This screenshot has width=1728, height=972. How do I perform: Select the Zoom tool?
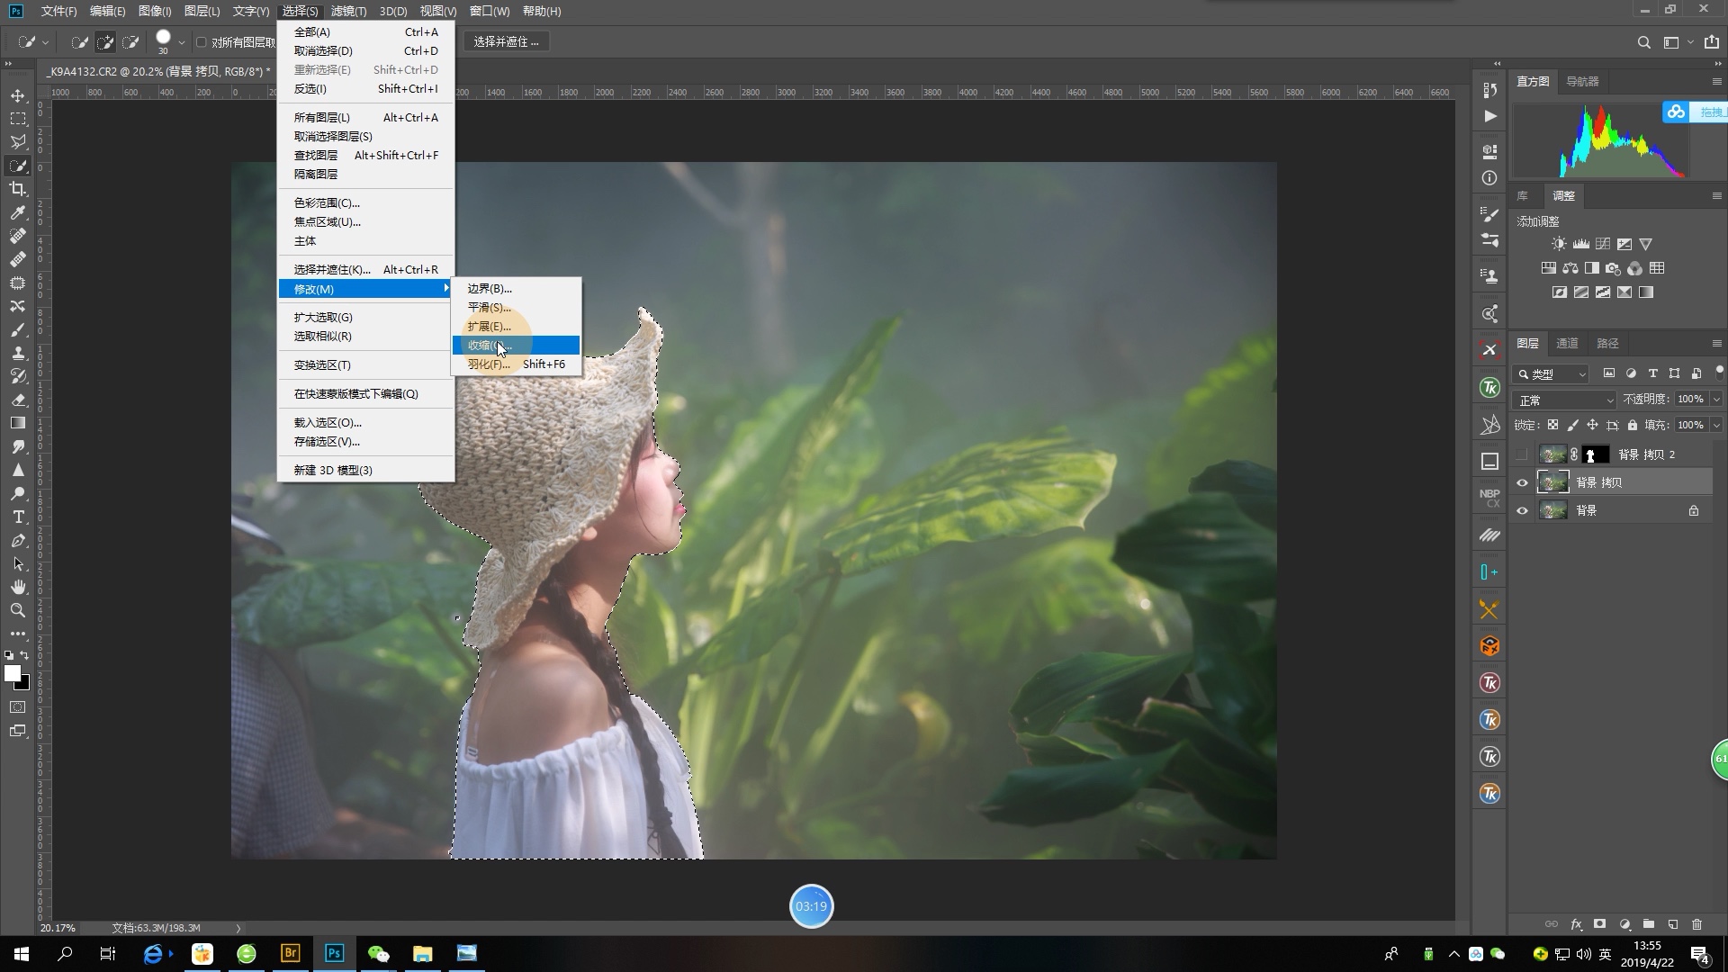(18, 610)
